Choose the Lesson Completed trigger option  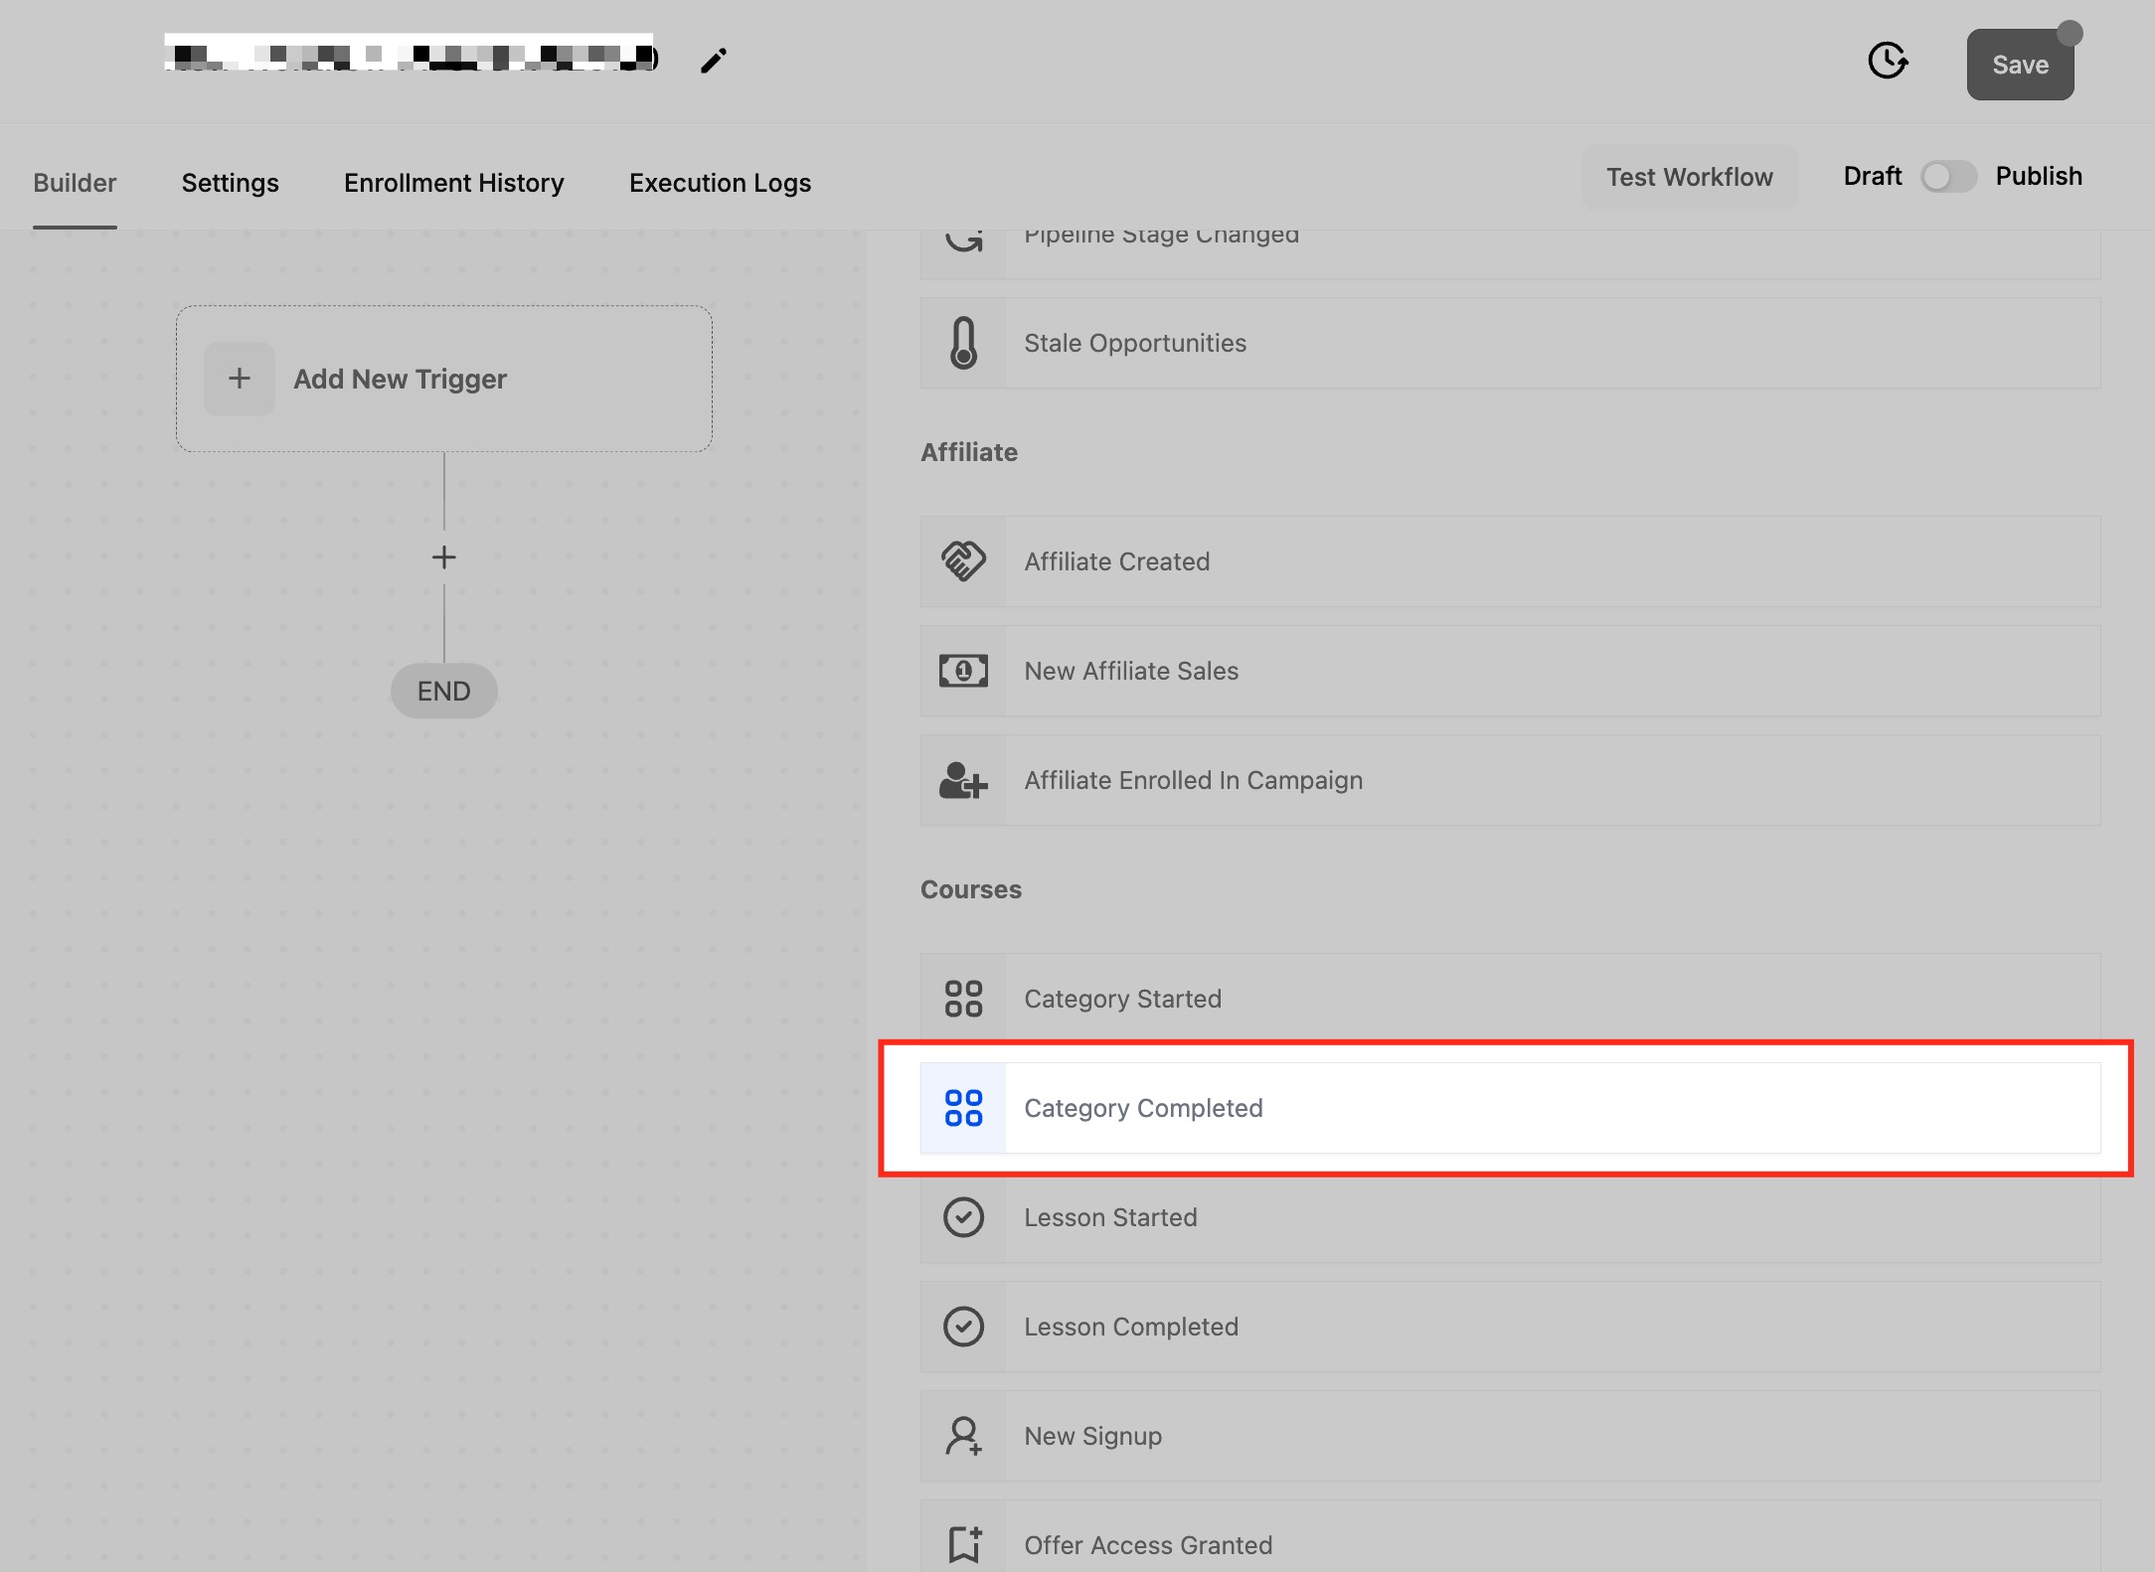click(1131, 1327)
